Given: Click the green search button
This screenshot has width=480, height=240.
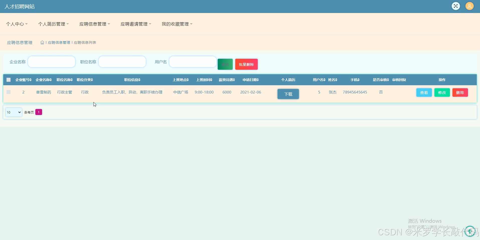Looking at the screenshot, I should click(225, 64).
